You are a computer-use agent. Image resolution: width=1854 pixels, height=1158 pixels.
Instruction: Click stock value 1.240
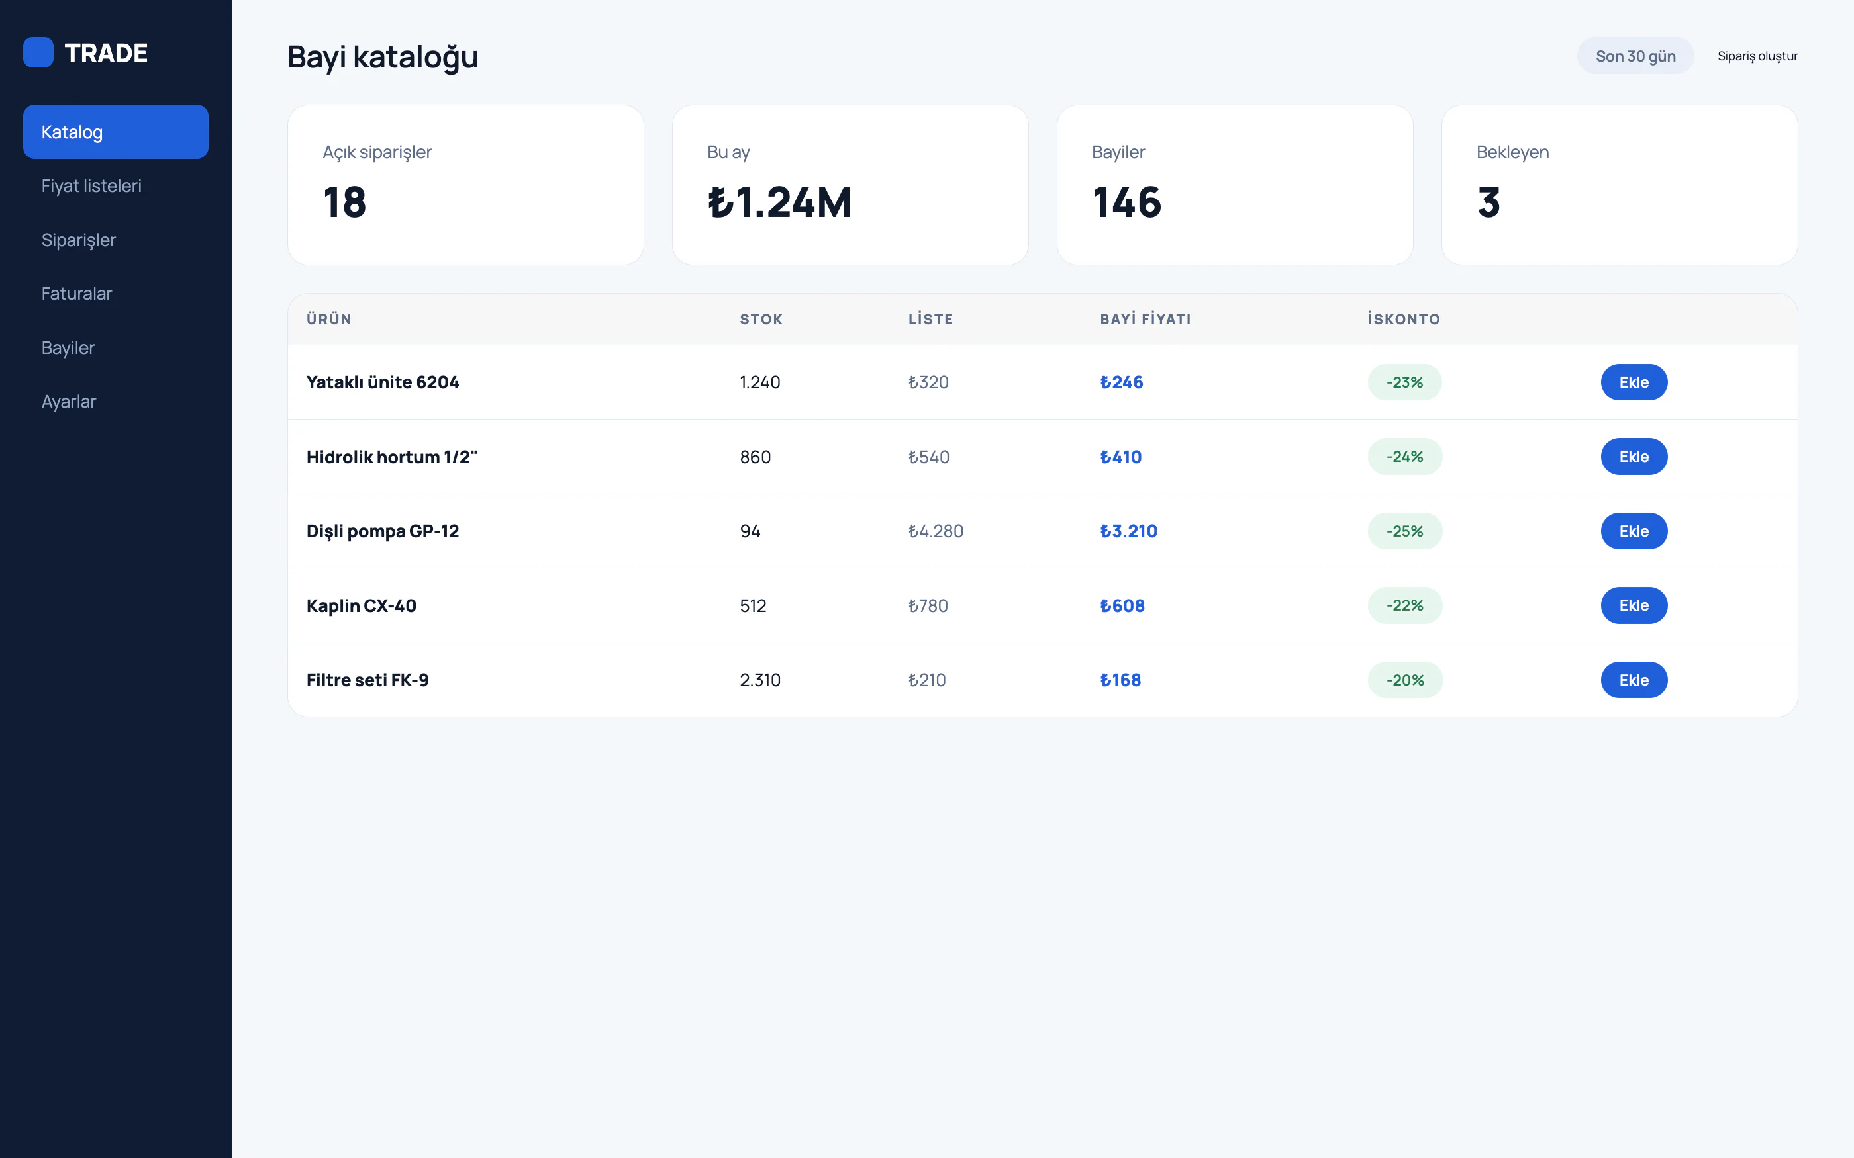tap(759, 382)
